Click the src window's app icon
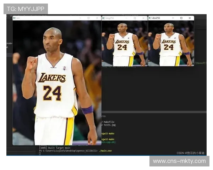213x170 pixels. click(14, 18)
